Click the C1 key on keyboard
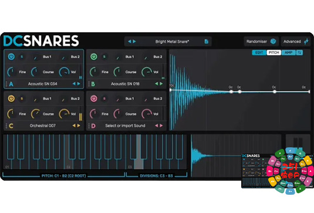 point(7,164)
